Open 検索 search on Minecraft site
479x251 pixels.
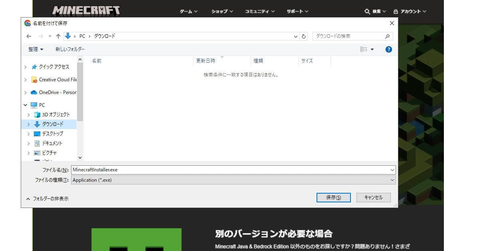coord(375,12)
